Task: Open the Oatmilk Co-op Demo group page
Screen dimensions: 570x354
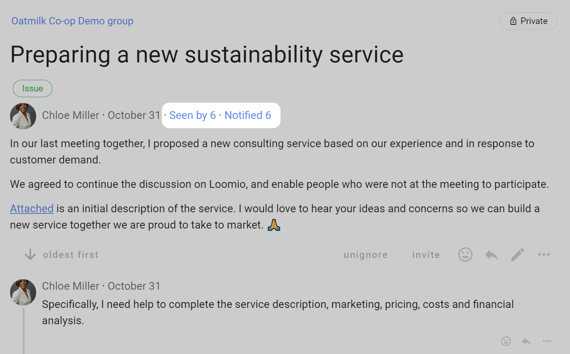Action: (72, 21)
